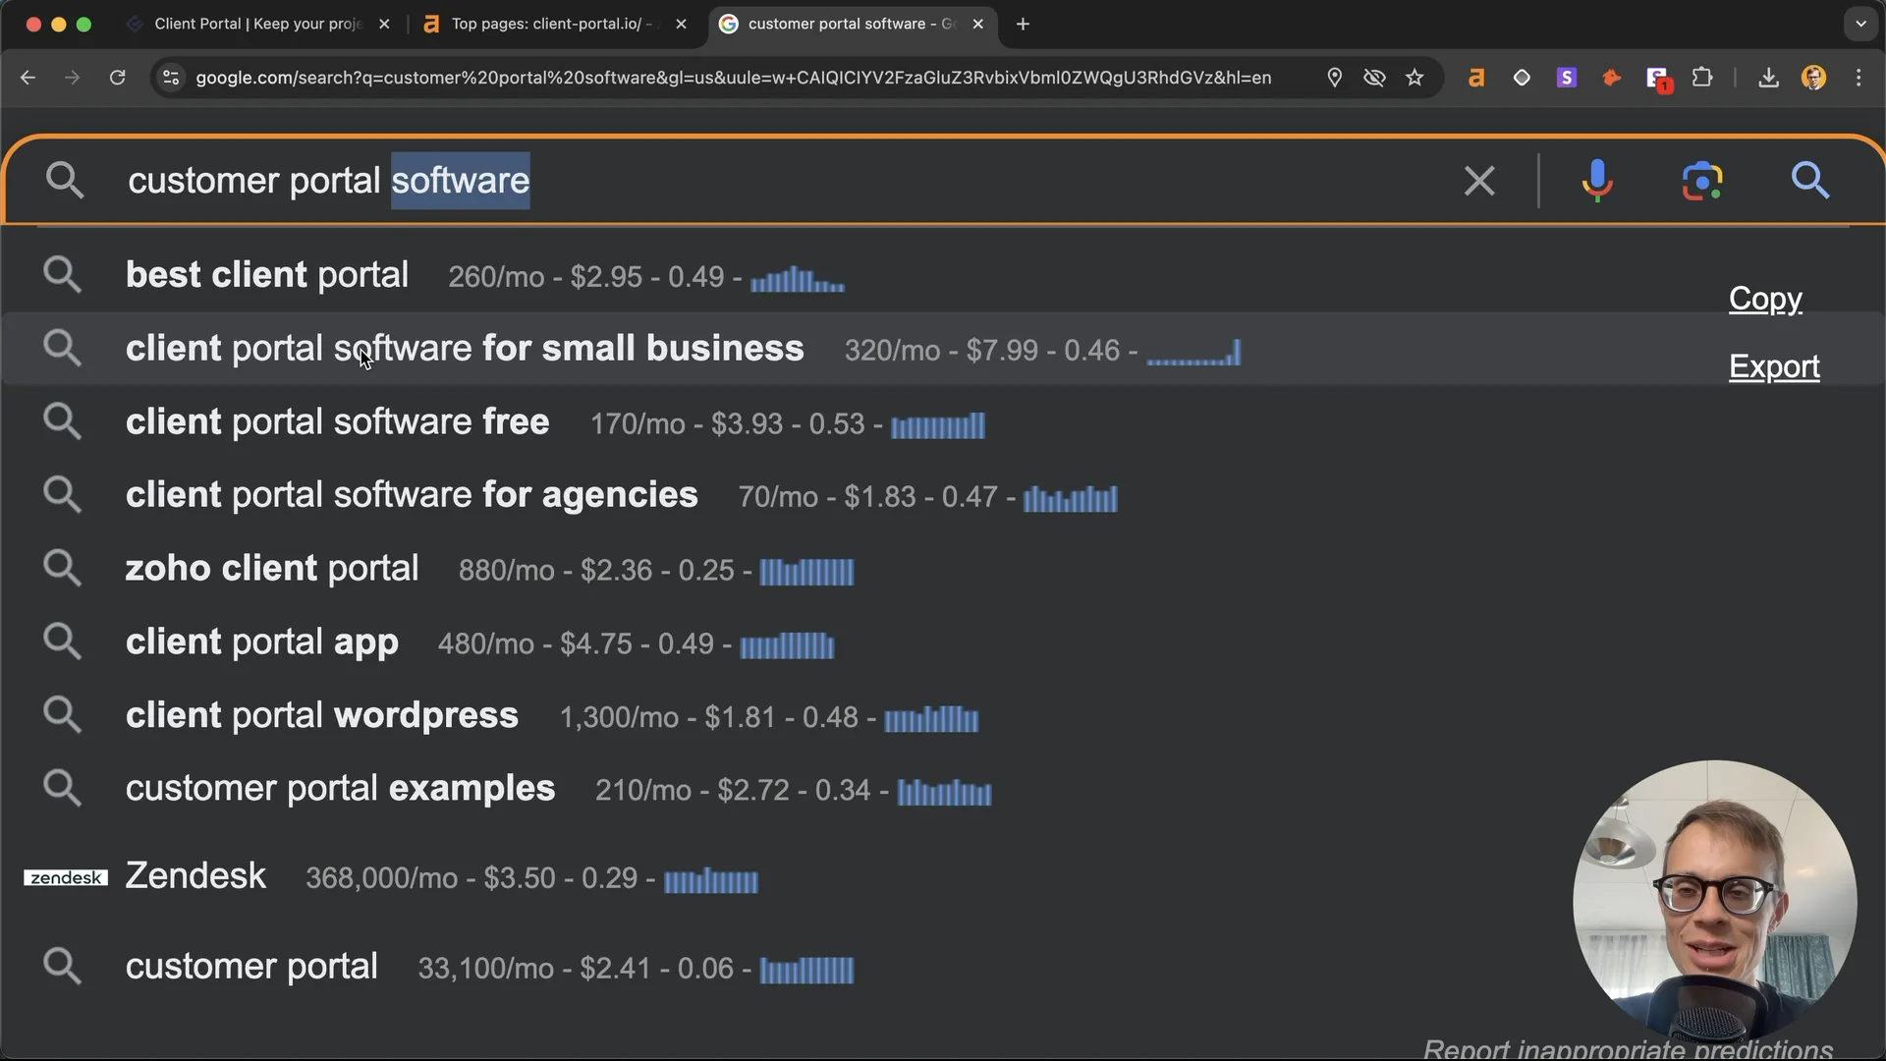Click the Zendesk logo thumbnail
Screen dimensions: 1886x1061
pyautogui.click(x=66, y=877)
